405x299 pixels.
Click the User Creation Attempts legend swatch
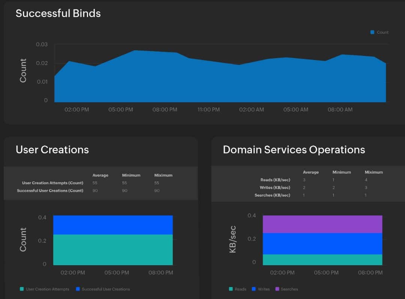(22, 289)
